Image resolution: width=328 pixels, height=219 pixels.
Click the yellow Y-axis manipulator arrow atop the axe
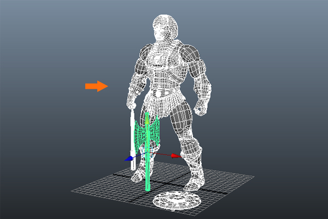(147, 120)
